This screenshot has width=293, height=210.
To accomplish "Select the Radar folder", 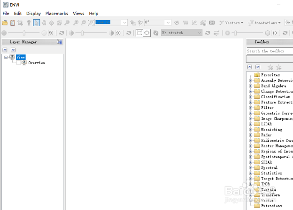I will [263, 135].
